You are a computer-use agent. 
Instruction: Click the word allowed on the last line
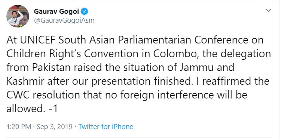pyautogui.click(x=25, y=109)
